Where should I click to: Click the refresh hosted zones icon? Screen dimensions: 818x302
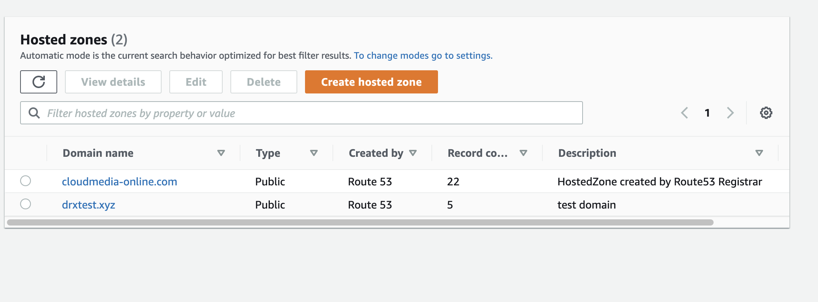pos(39,82)
